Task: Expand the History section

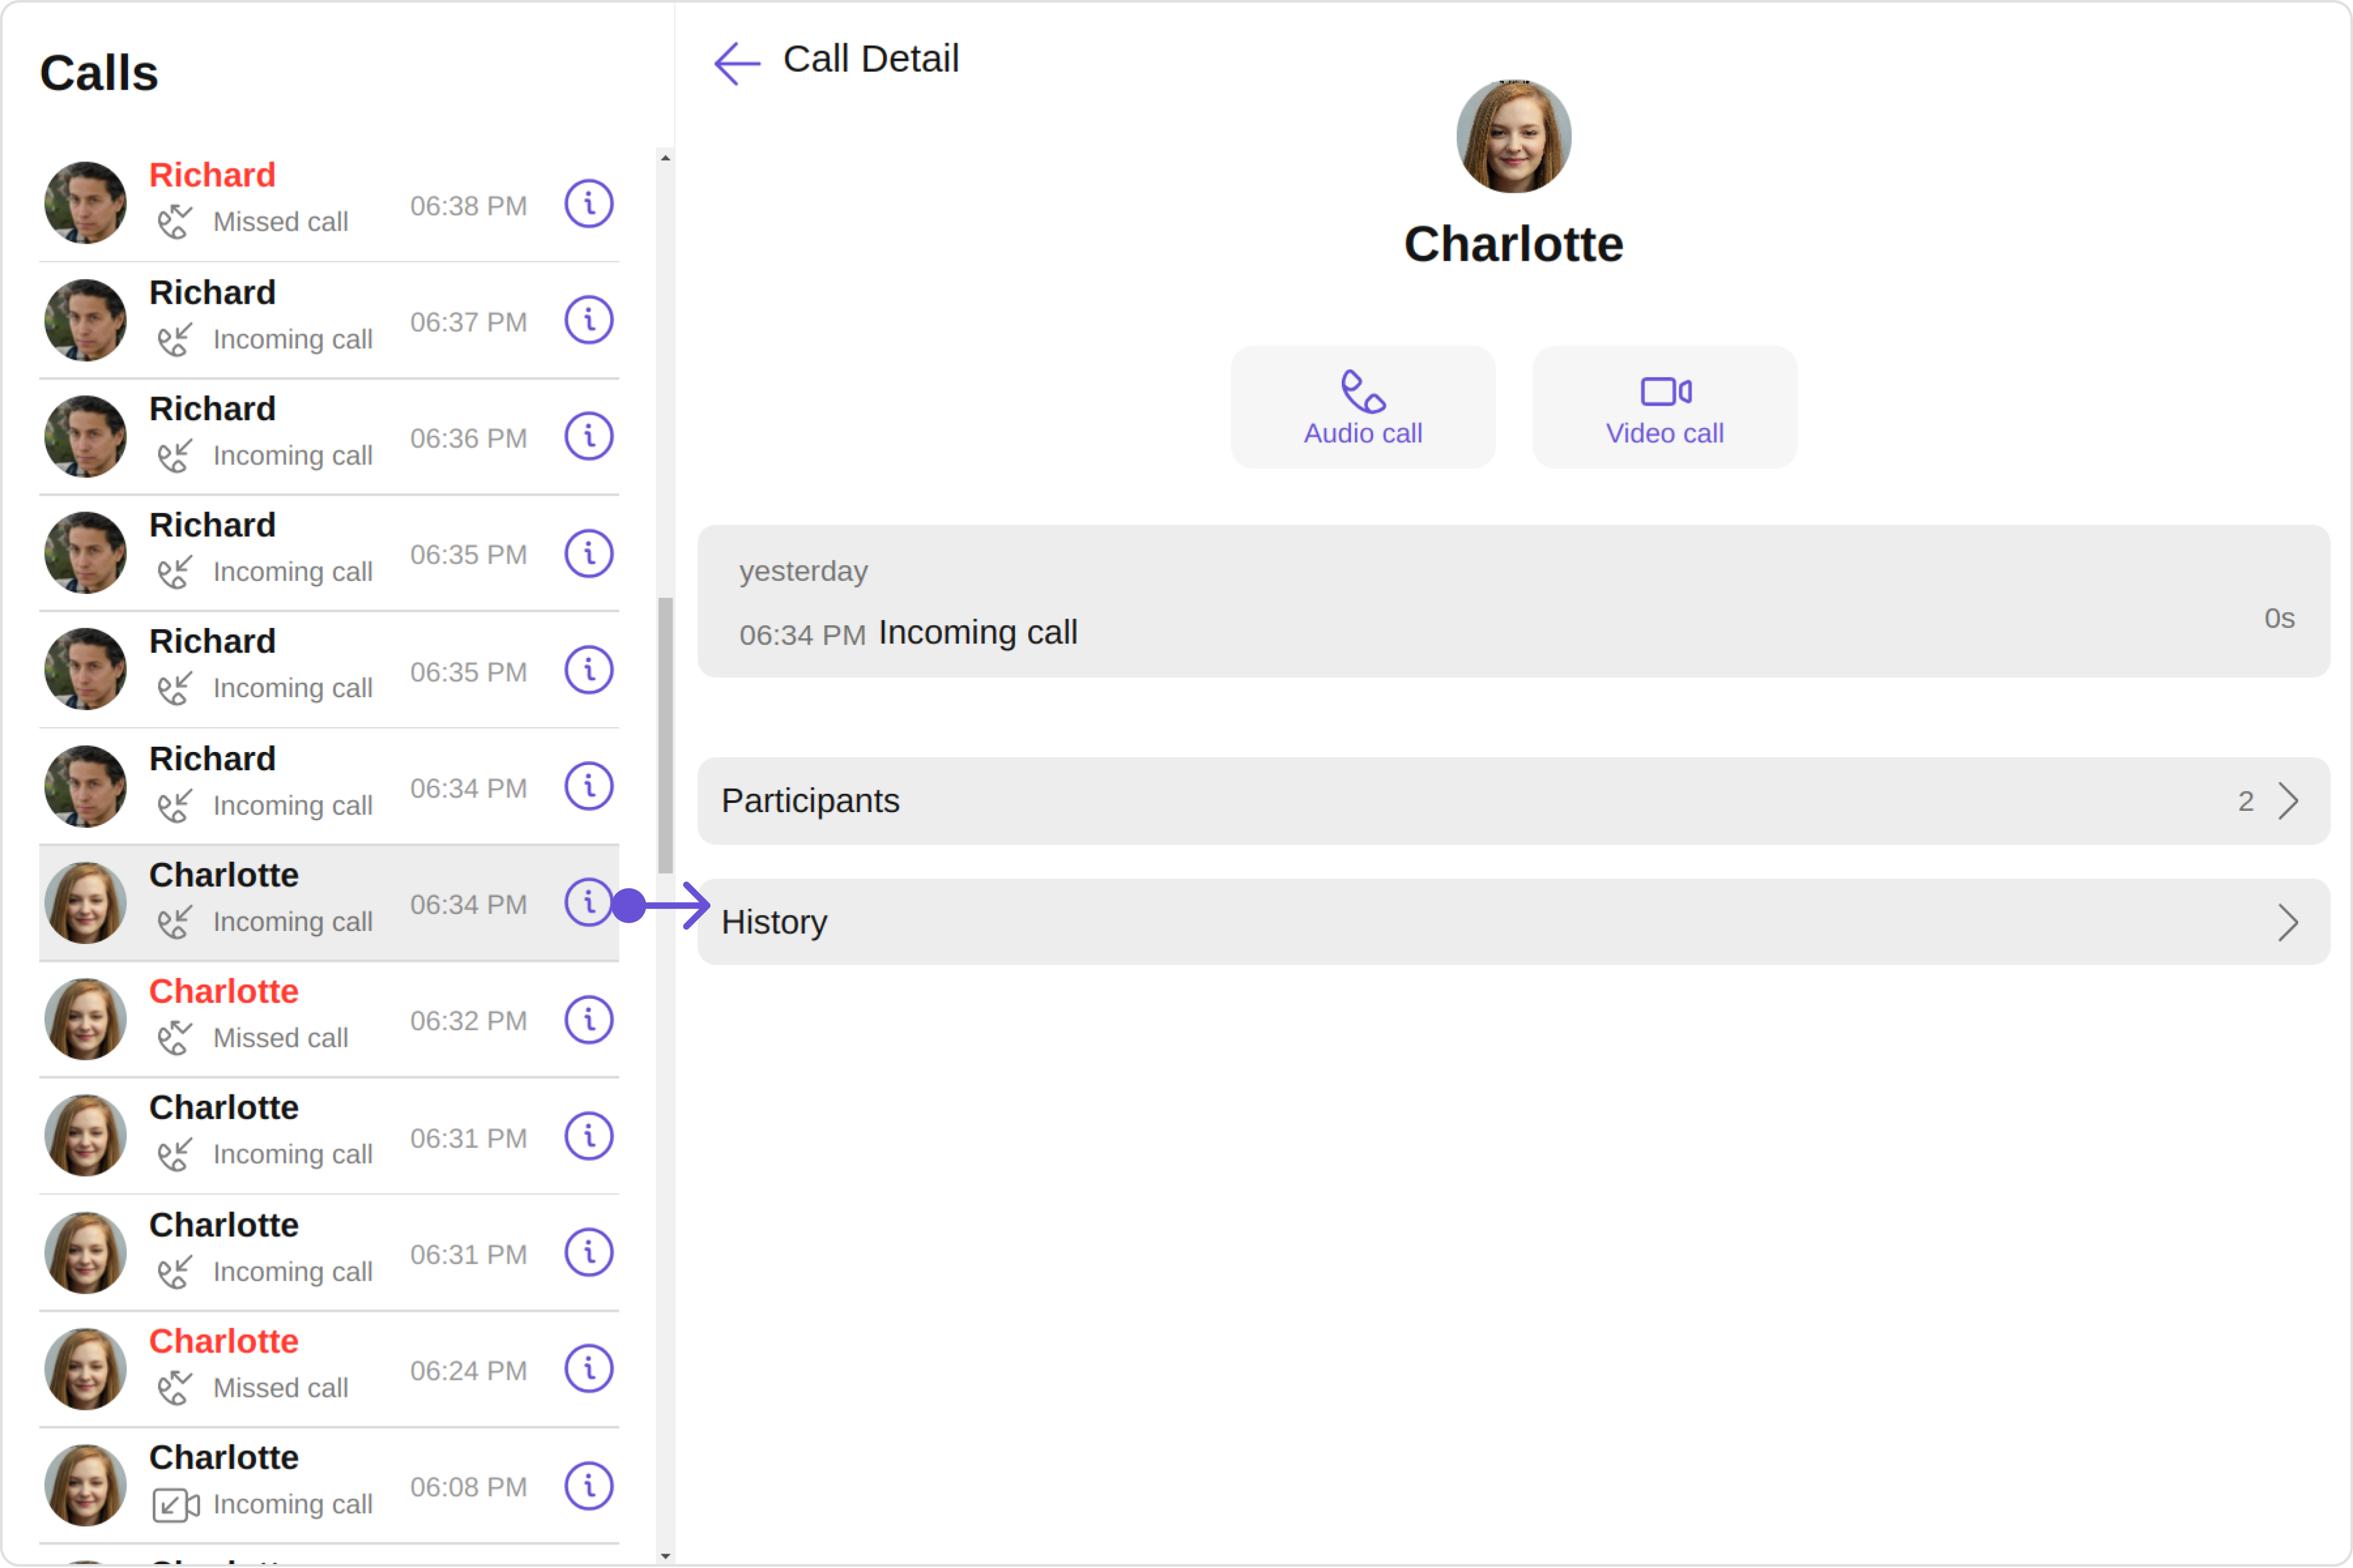Action: pyautogui.click(x=1514, y=922)
